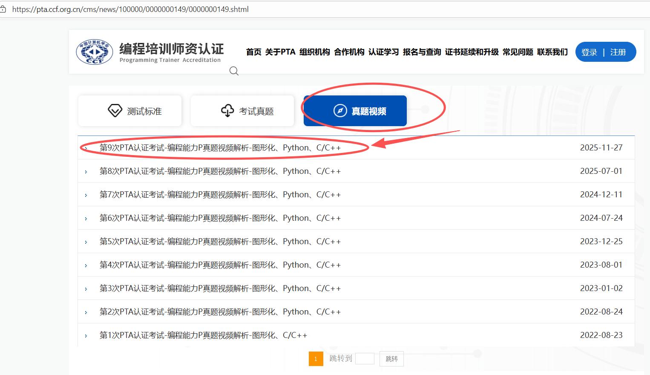Click arrow bullet beside 第5次PTA认证考试
This screenshot has width=650, height=375.
click(x=86, y=242)
